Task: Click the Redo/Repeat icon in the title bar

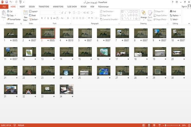Action: pyautogui.click(x=16, y=2)
